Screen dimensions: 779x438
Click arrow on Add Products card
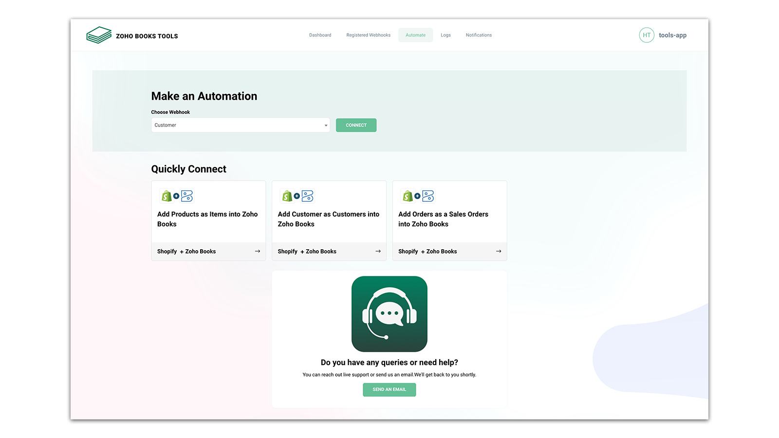[257, 251]
